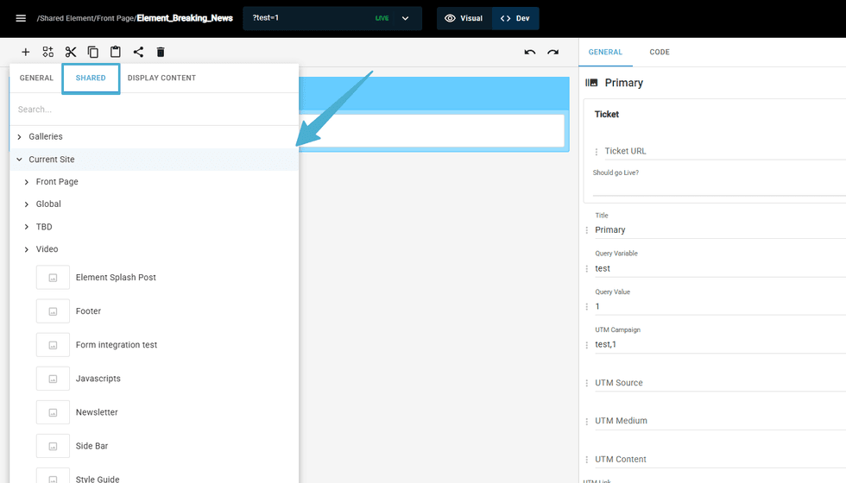Screen dimensions: 846x483
Task: Expand the Galleries tree node
Action: pyautogui.click(x=19, y=137)
